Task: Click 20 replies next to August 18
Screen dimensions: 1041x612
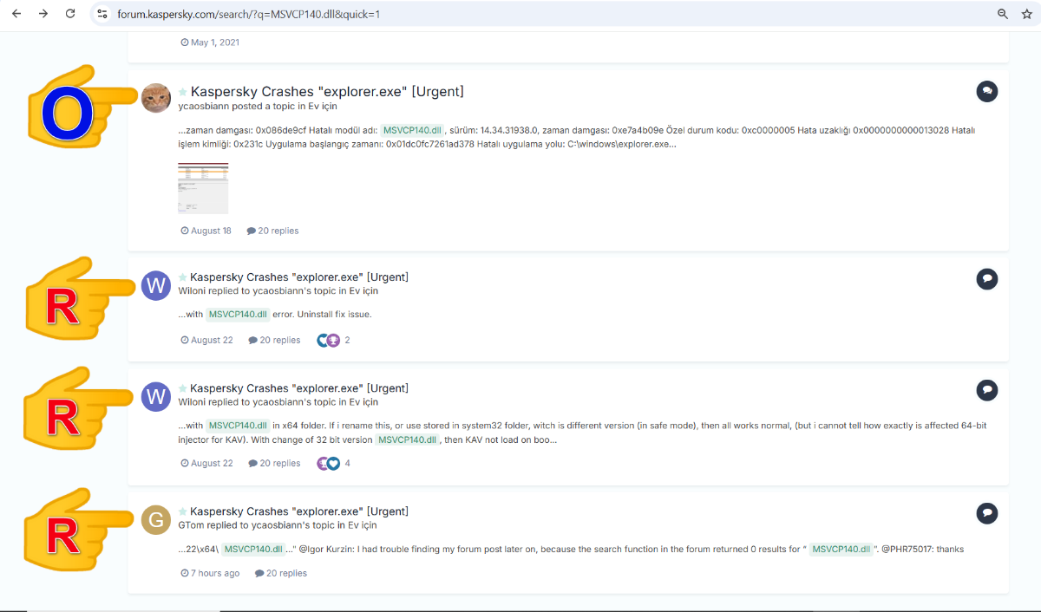Action: 273,231
